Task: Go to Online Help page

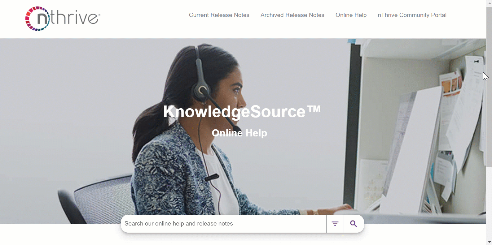Action: click(x=351, y=15)
